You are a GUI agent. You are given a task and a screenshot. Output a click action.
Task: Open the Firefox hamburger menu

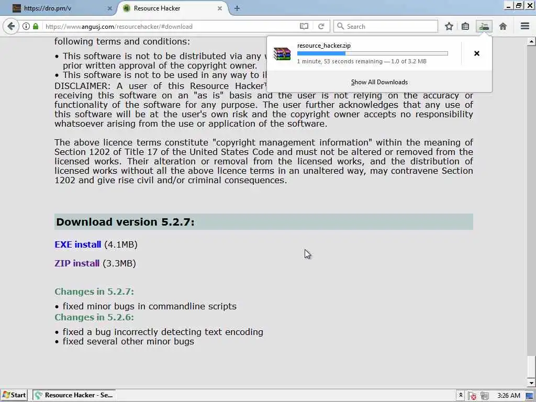[x=525, y=26]
